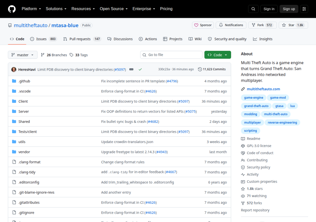This screenshot has height=222, width=316.
Task: Open the 11,623 Commits history
Action: tap(212, 69)
